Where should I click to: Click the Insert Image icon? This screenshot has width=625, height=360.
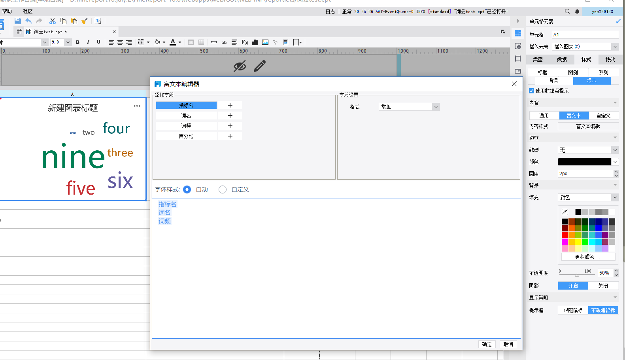[265, 42]
